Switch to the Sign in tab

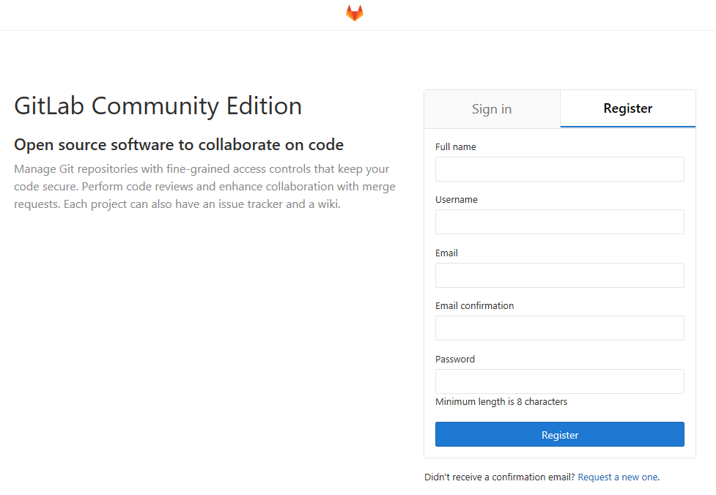[x=492, y=109]
